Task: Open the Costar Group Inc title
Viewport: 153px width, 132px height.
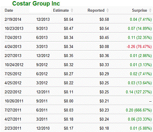Action: [36, 3]
